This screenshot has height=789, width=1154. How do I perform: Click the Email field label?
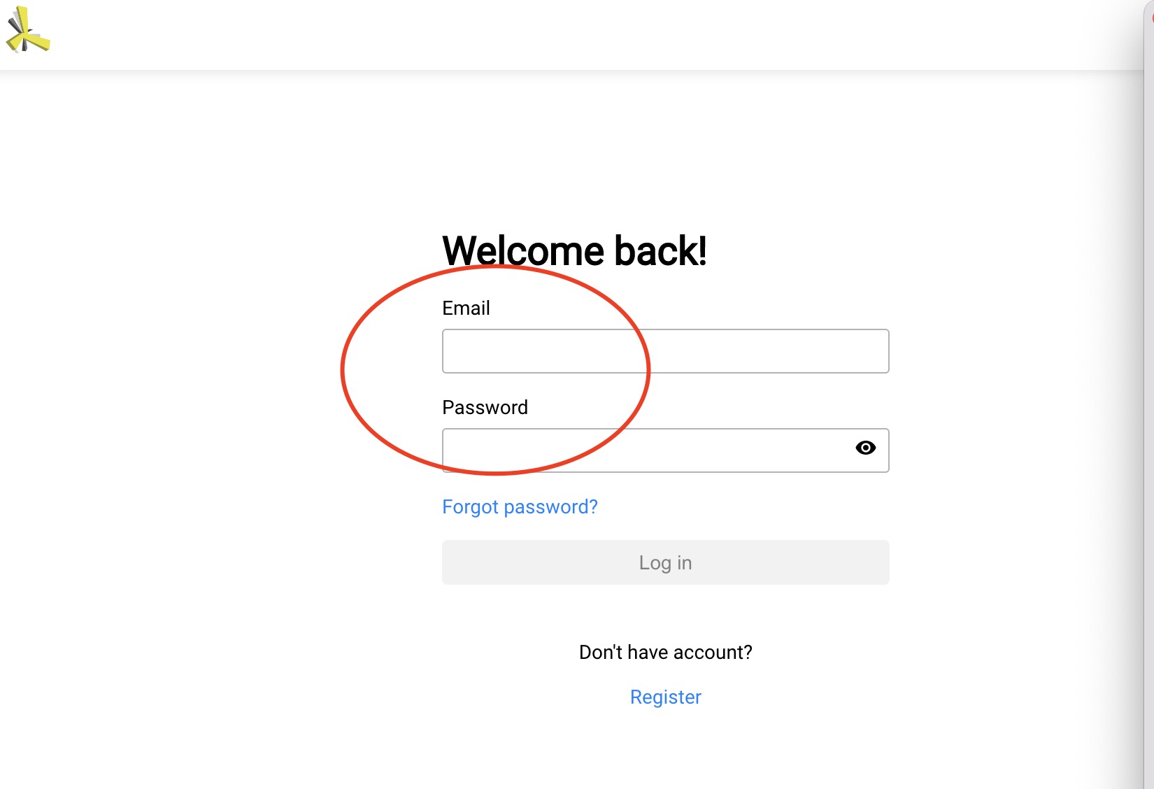[466, 308]
